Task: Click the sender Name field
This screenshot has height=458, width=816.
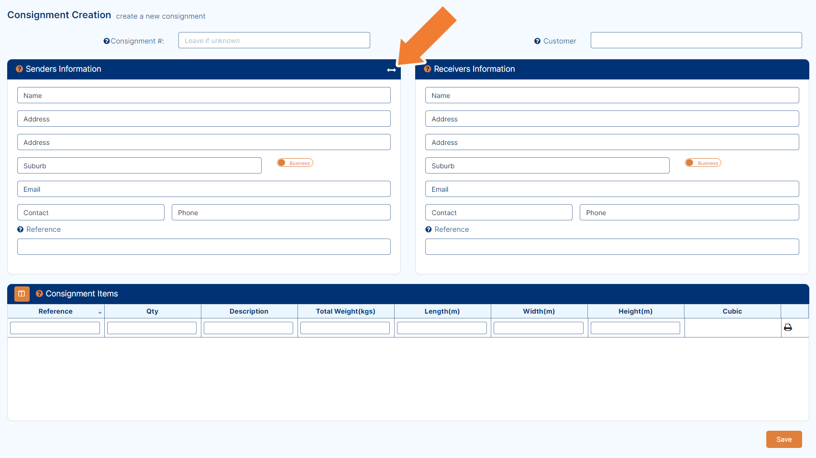Action: coord(204,95)
